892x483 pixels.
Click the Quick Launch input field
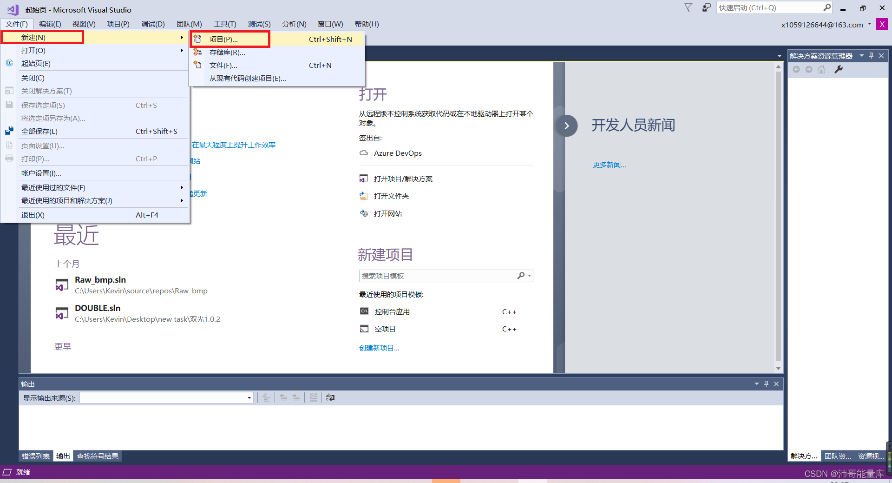(x=769, y=7)
